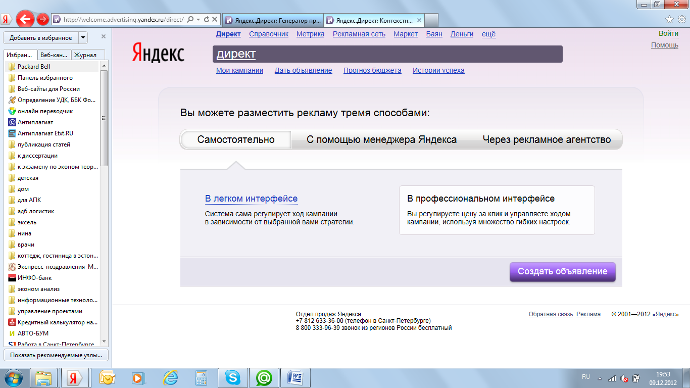Viewport: 690px width, 388px height.
Task: Open the mail envelope taskbar icon
Action: pyautogui.click(x=108, y=378)
